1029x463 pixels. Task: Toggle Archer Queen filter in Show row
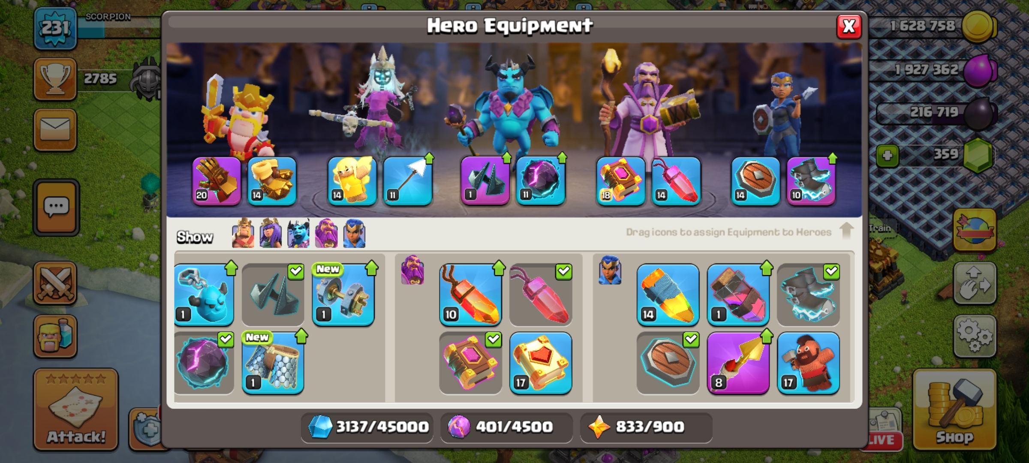pos(271,233)
